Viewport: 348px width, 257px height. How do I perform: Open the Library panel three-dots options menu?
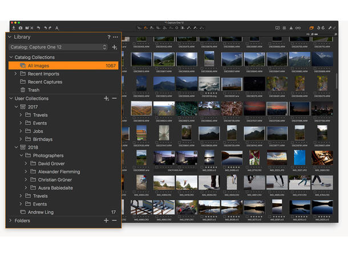(115, 37)
